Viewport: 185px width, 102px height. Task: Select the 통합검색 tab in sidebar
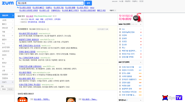coord(7,16)
